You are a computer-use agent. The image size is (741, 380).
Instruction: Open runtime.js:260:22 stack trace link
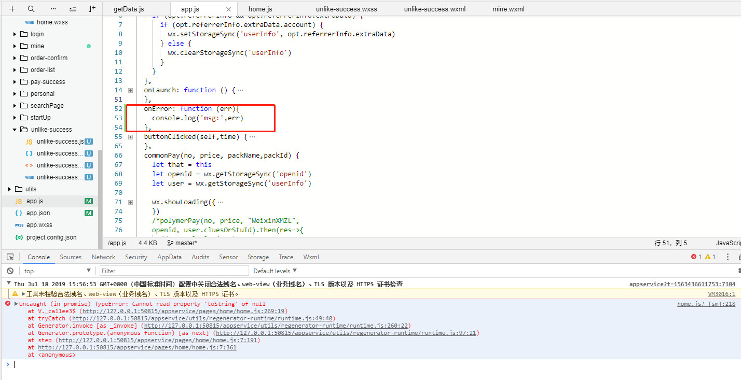tap(276, 326)
